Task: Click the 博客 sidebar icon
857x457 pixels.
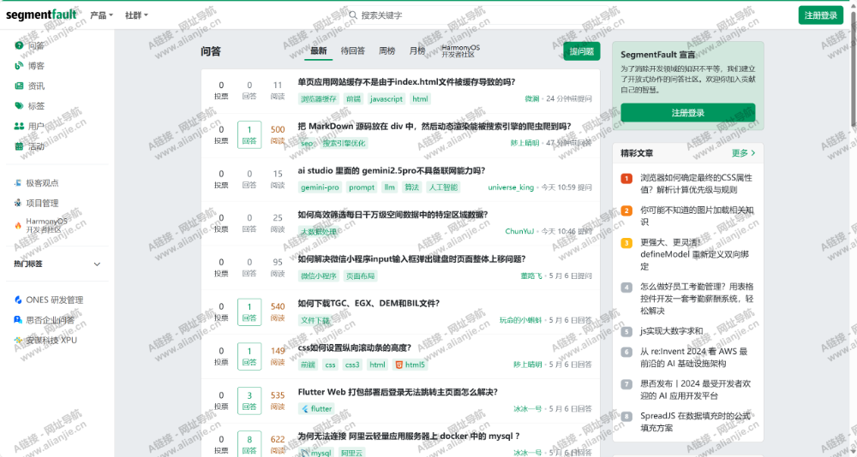Action: coord(19,66)
